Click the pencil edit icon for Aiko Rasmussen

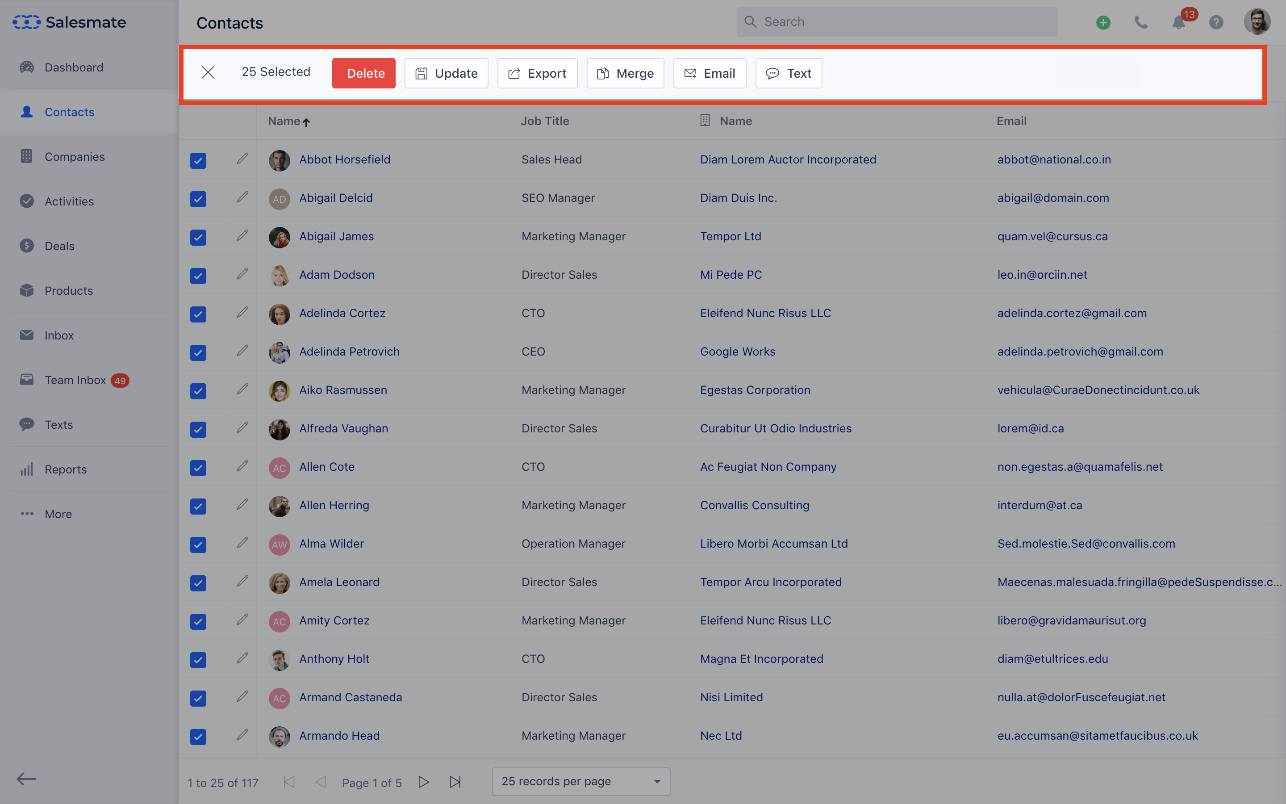click(x=242, y=389)
